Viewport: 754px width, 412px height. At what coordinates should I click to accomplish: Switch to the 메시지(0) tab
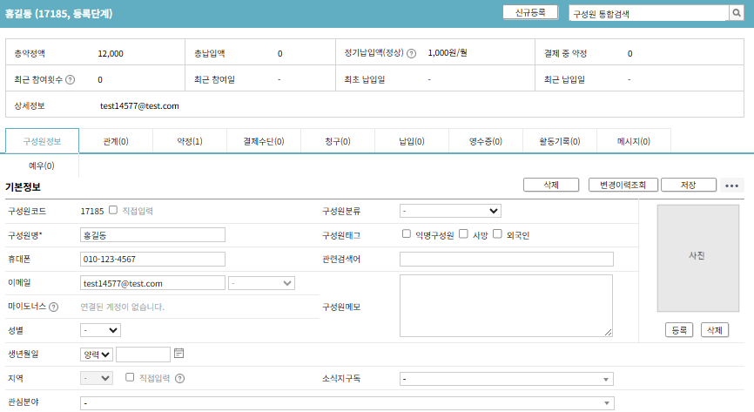click(634, 141)
